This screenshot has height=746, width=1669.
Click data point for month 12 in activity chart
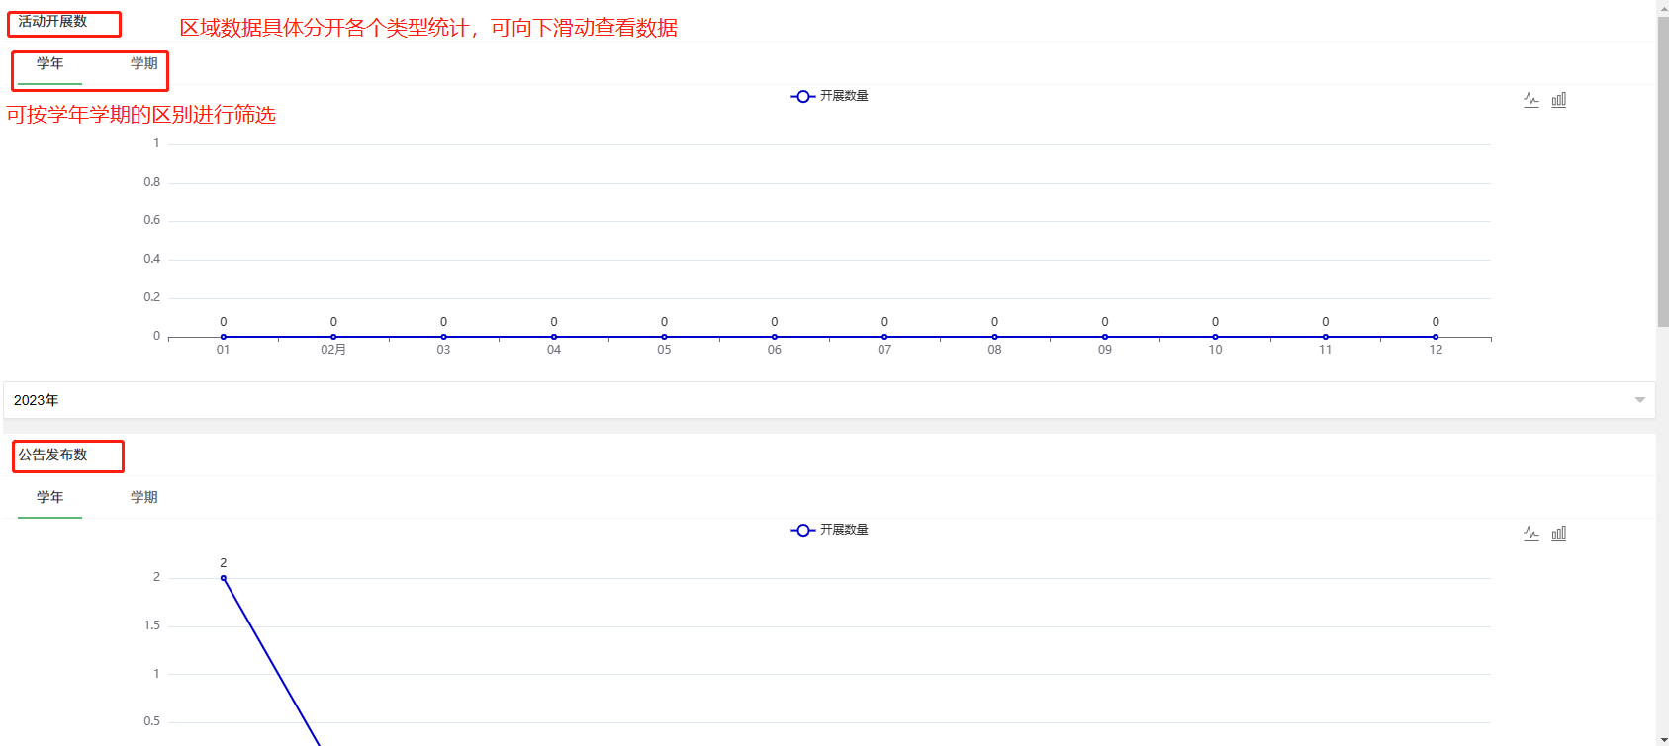pos(1436,337)
